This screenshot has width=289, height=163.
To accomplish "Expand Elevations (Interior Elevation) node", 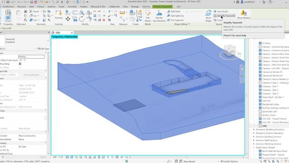I will [254, 133].
